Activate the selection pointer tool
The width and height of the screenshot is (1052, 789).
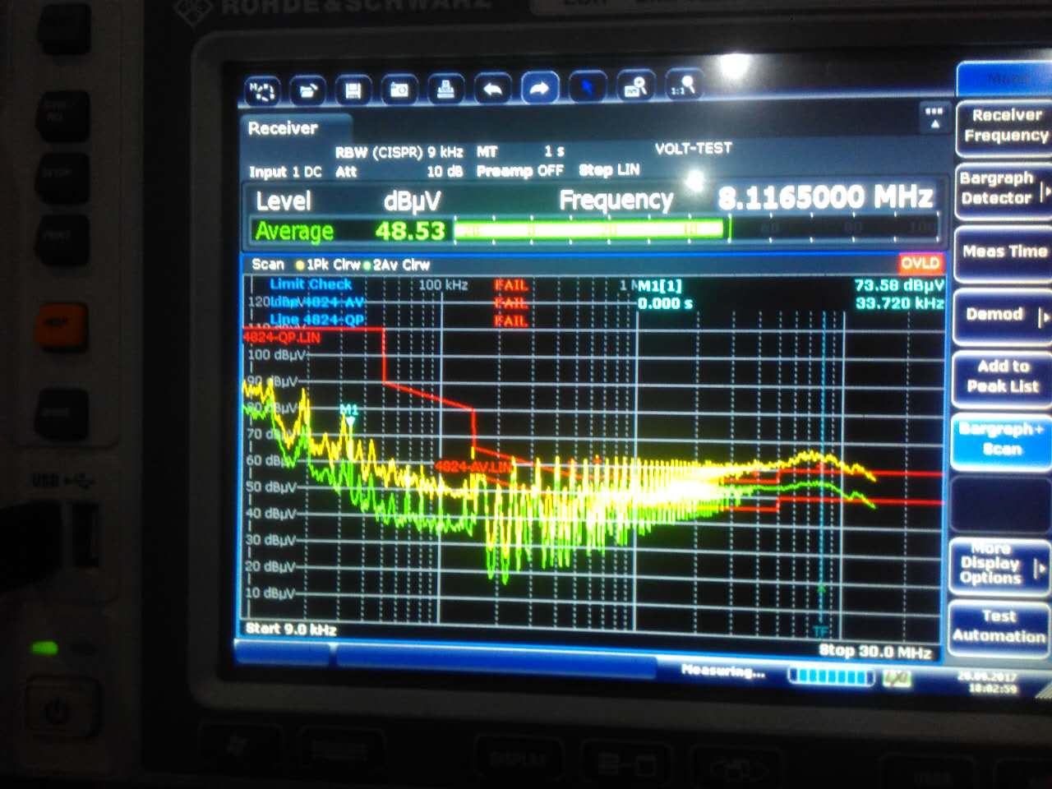coord(587,86)
